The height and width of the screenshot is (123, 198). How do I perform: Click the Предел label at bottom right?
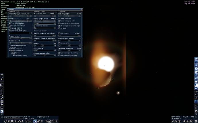coord(185,117)
